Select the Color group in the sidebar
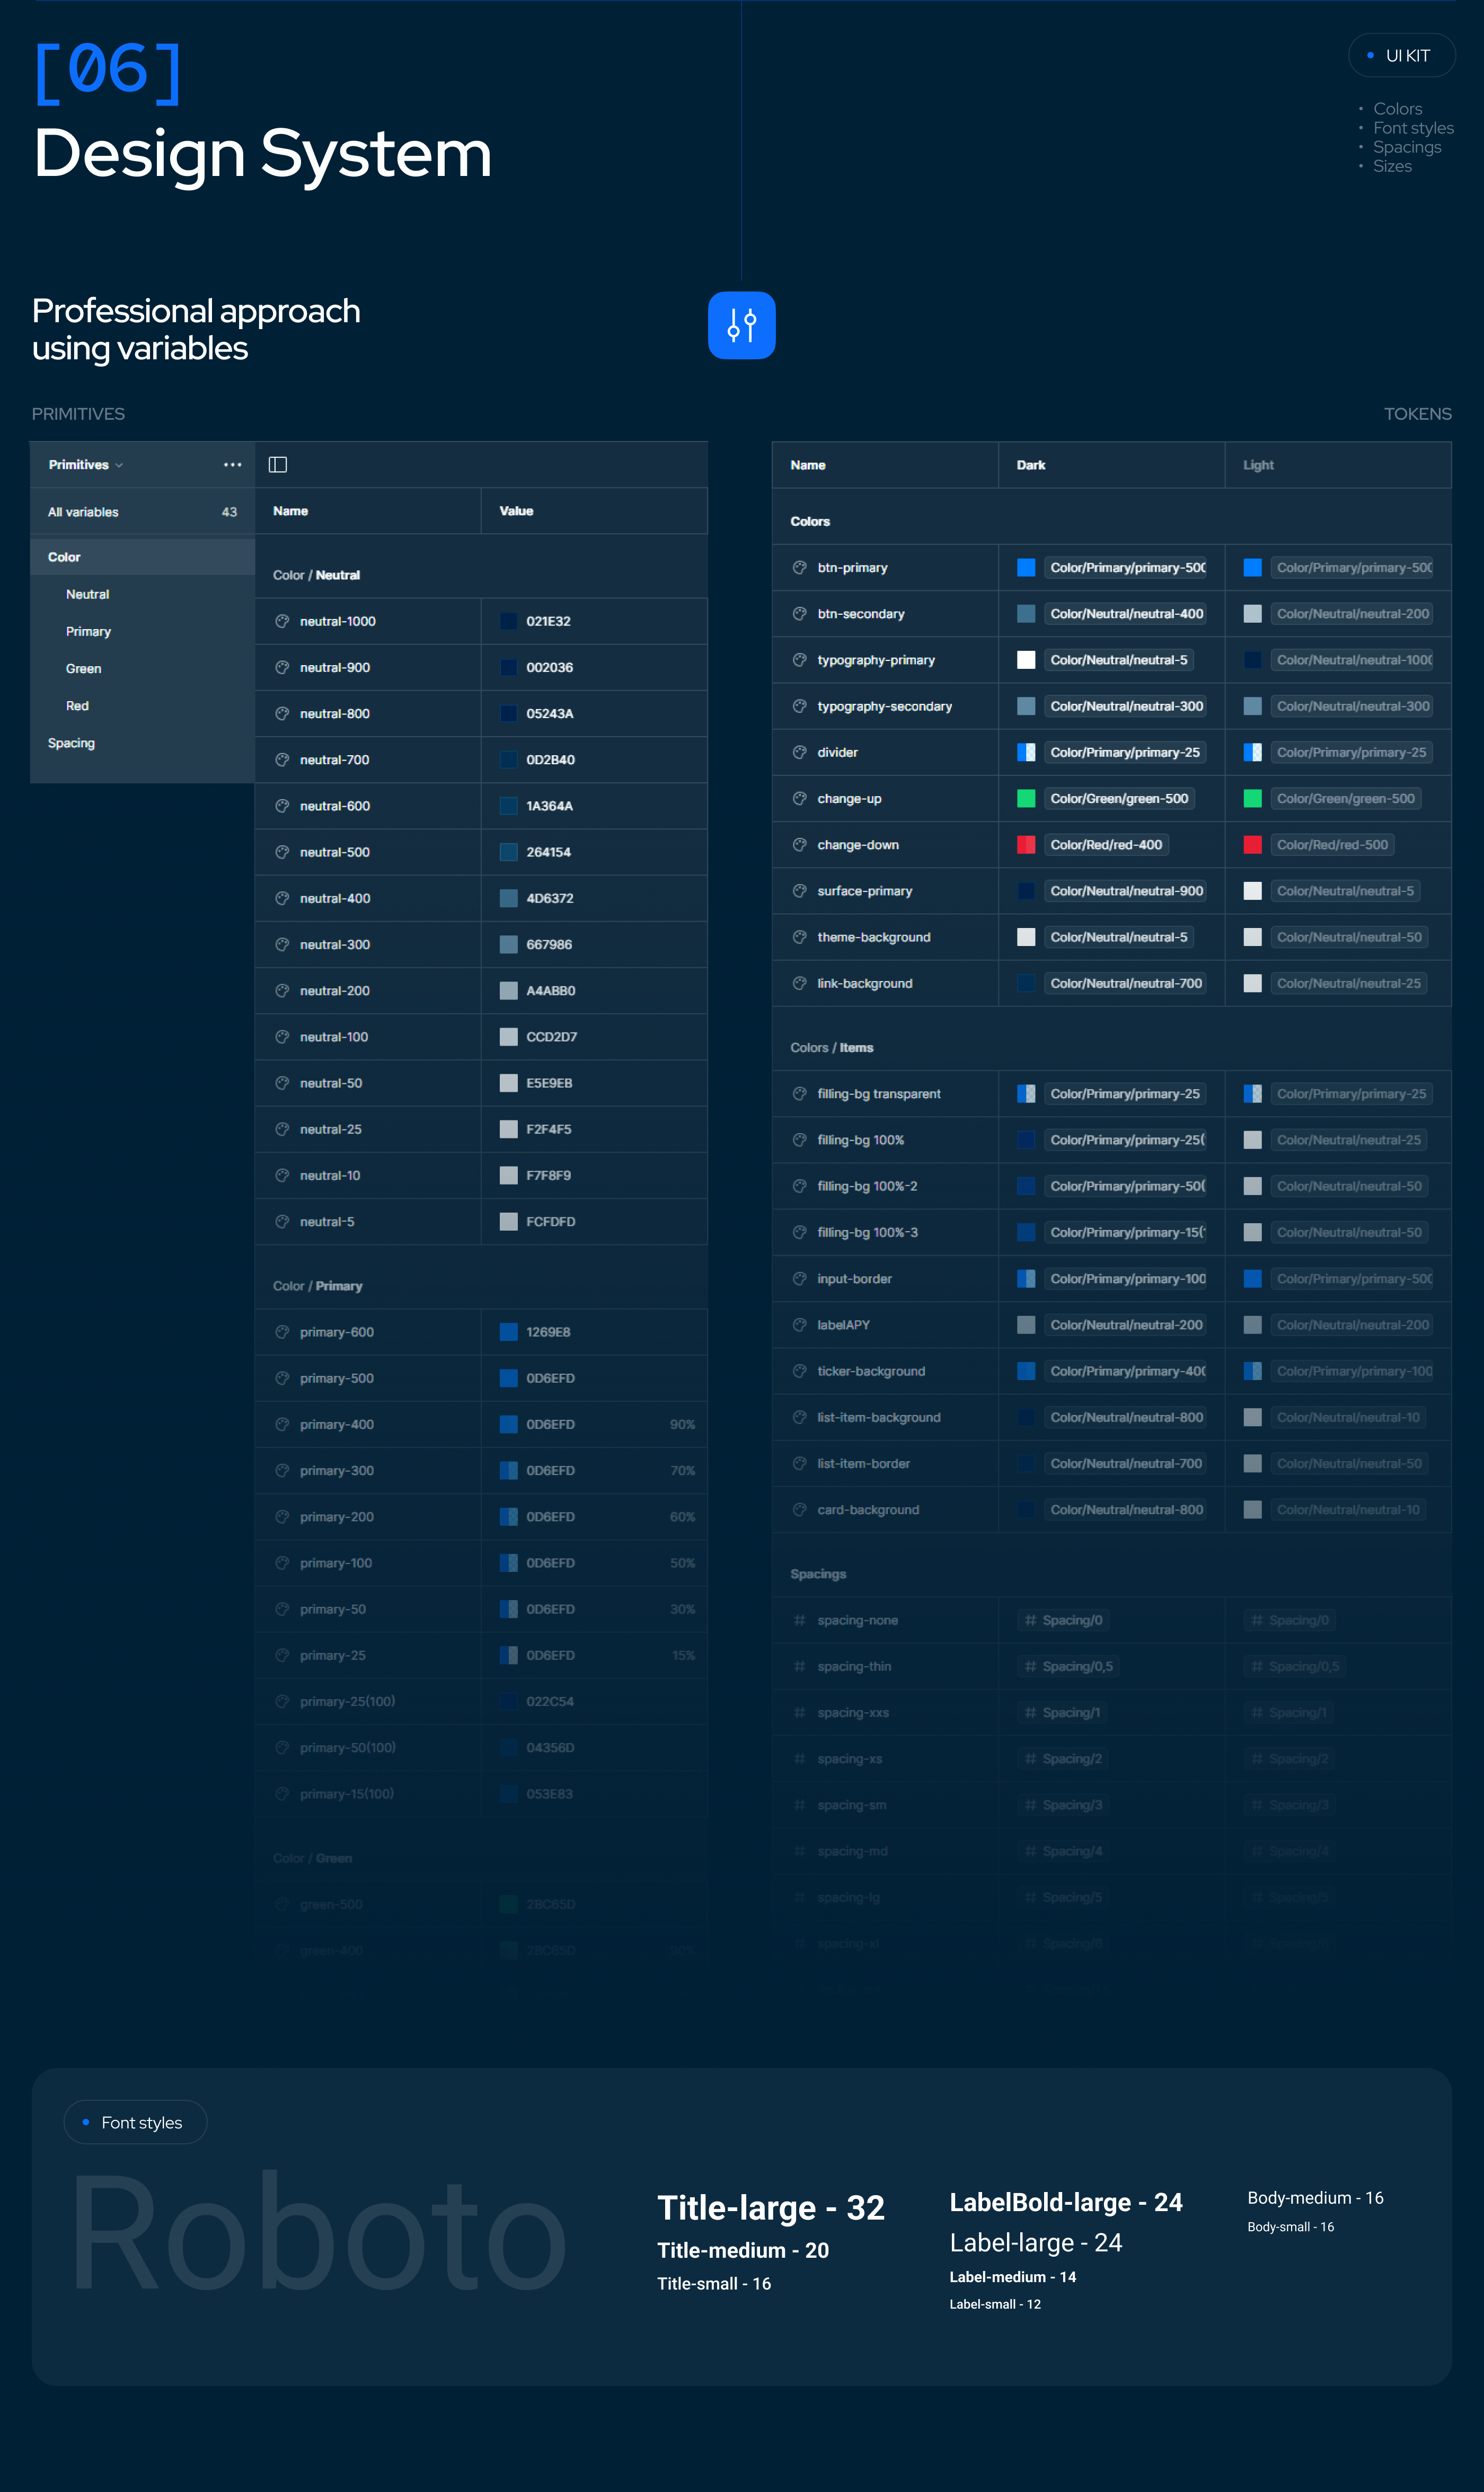Image resolution: width=1484 pixels, height=2492 pixels. click(x=64, y=557)
